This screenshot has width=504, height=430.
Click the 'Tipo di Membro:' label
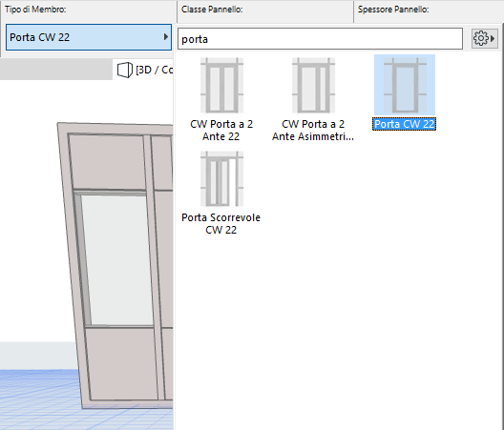35,10
